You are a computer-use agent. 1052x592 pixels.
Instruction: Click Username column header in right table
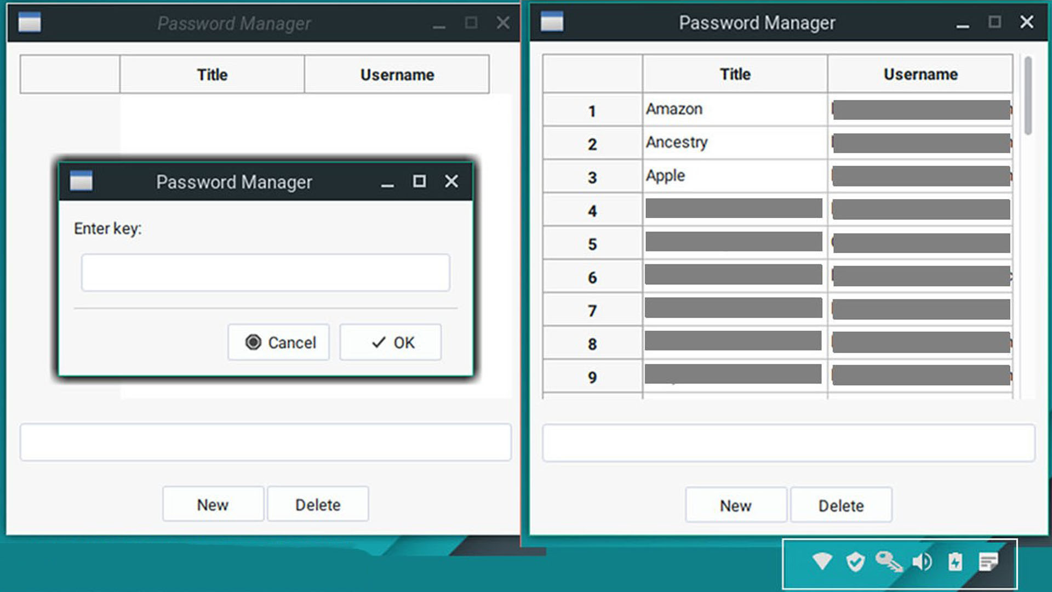[920, 74]
